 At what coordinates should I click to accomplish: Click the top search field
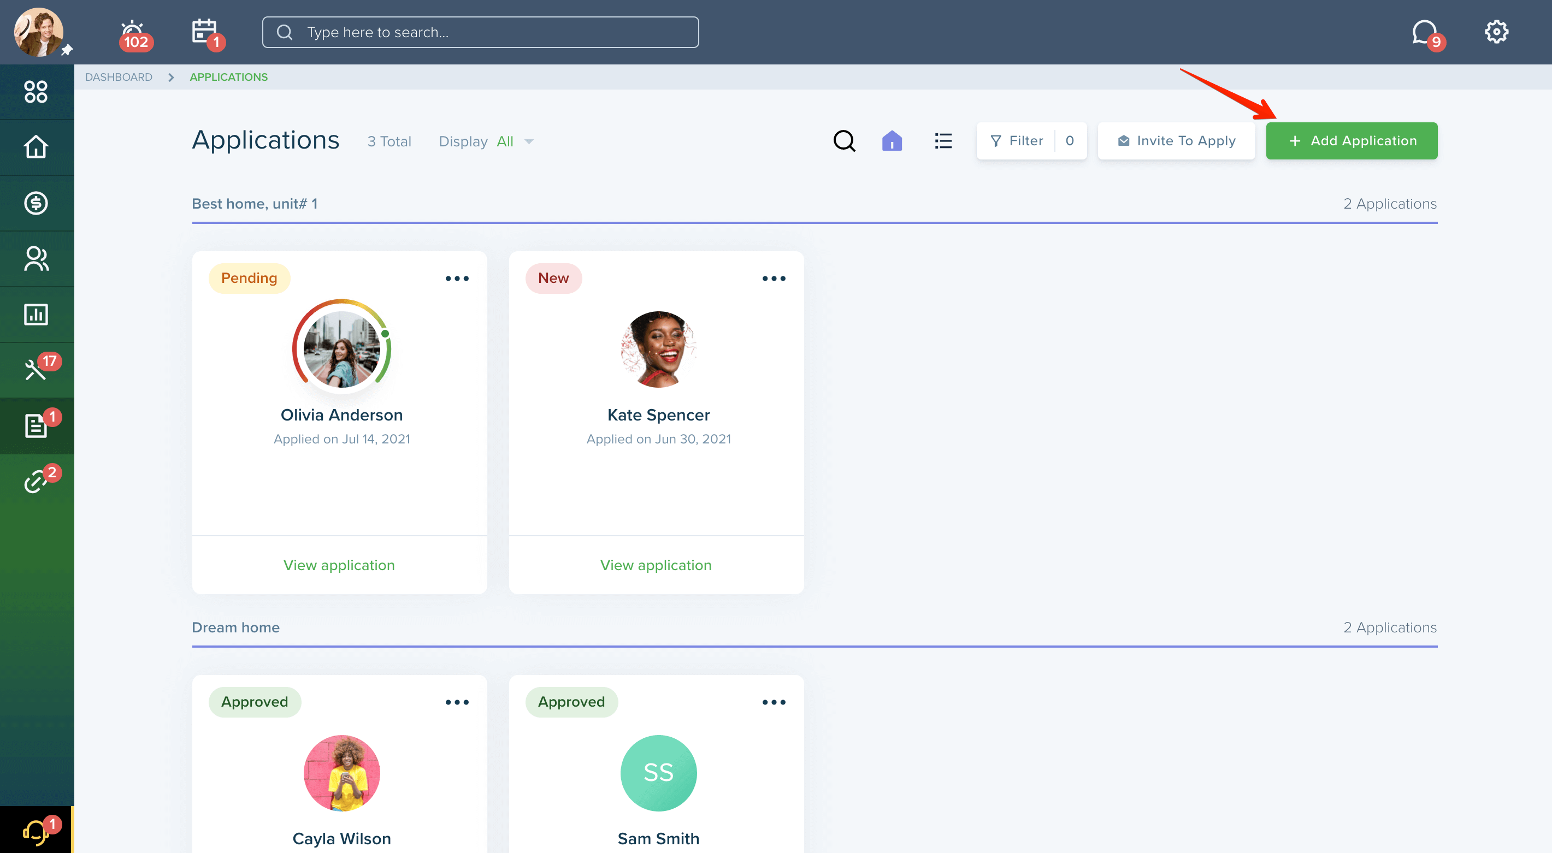point(480,32)
